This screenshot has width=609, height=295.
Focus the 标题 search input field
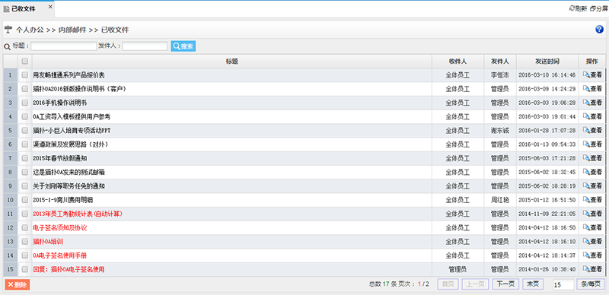coord(64,46)
